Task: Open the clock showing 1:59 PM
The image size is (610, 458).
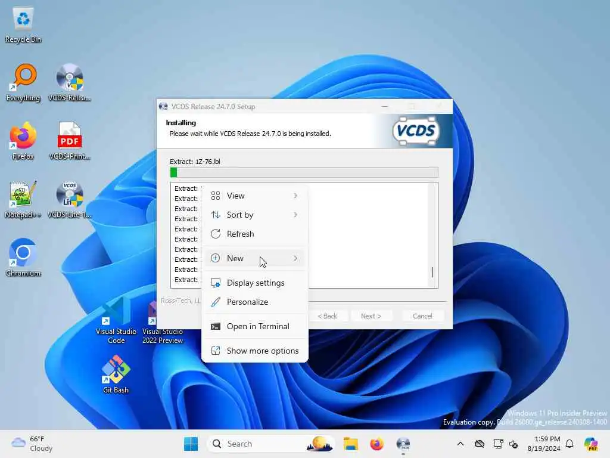Action: tap(544, 444)
